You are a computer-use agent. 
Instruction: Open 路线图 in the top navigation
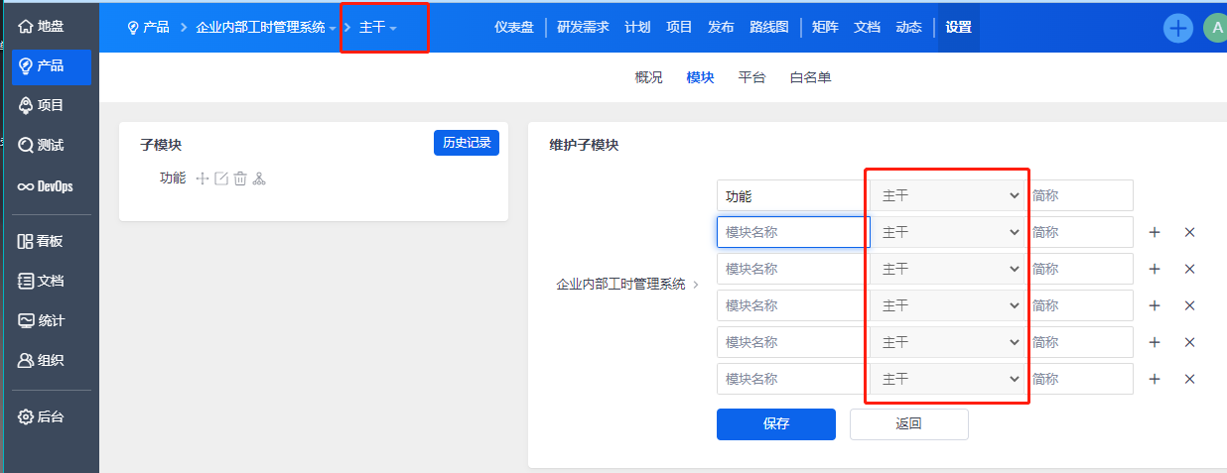pyautogui.click(x=768, y=27)
